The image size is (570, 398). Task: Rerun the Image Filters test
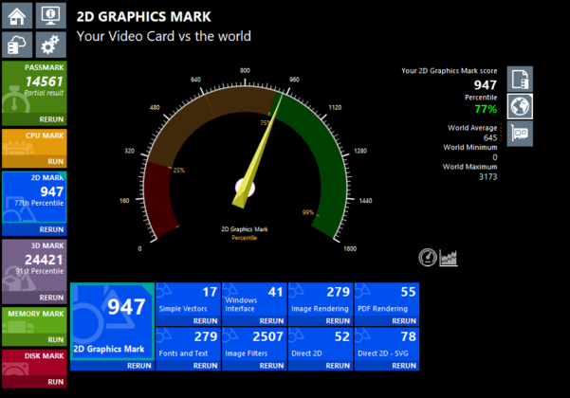click(270, 365)
